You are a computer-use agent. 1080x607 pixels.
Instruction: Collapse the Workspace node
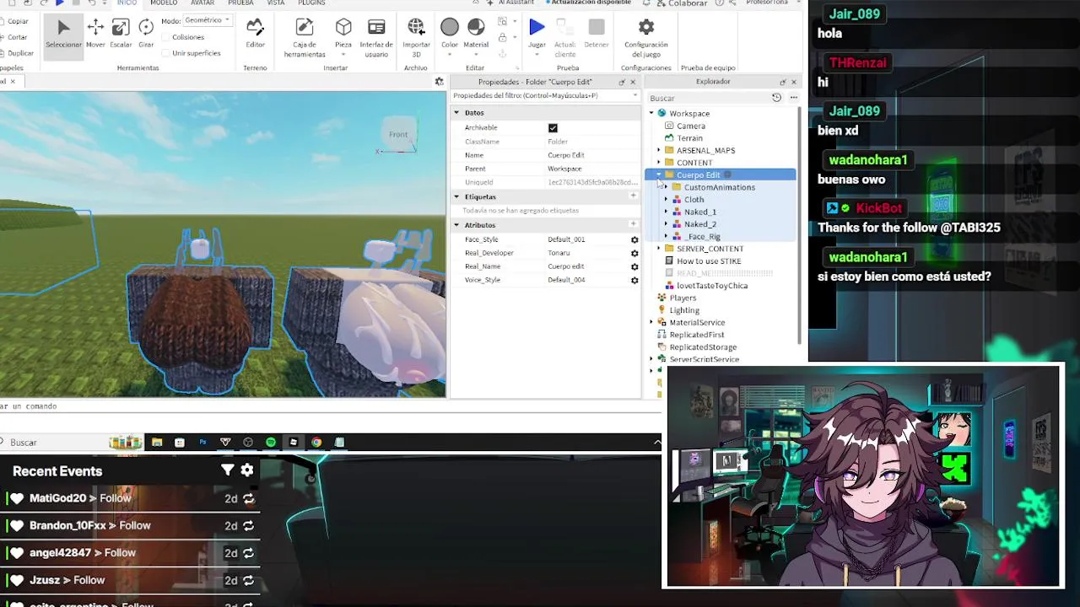pyautogui.click(x=651, y=113)
